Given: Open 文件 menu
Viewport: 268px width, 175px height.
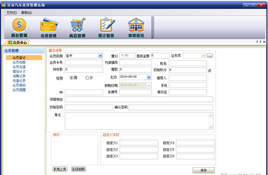Looking at the screenshot, I should tap(12, 13).
